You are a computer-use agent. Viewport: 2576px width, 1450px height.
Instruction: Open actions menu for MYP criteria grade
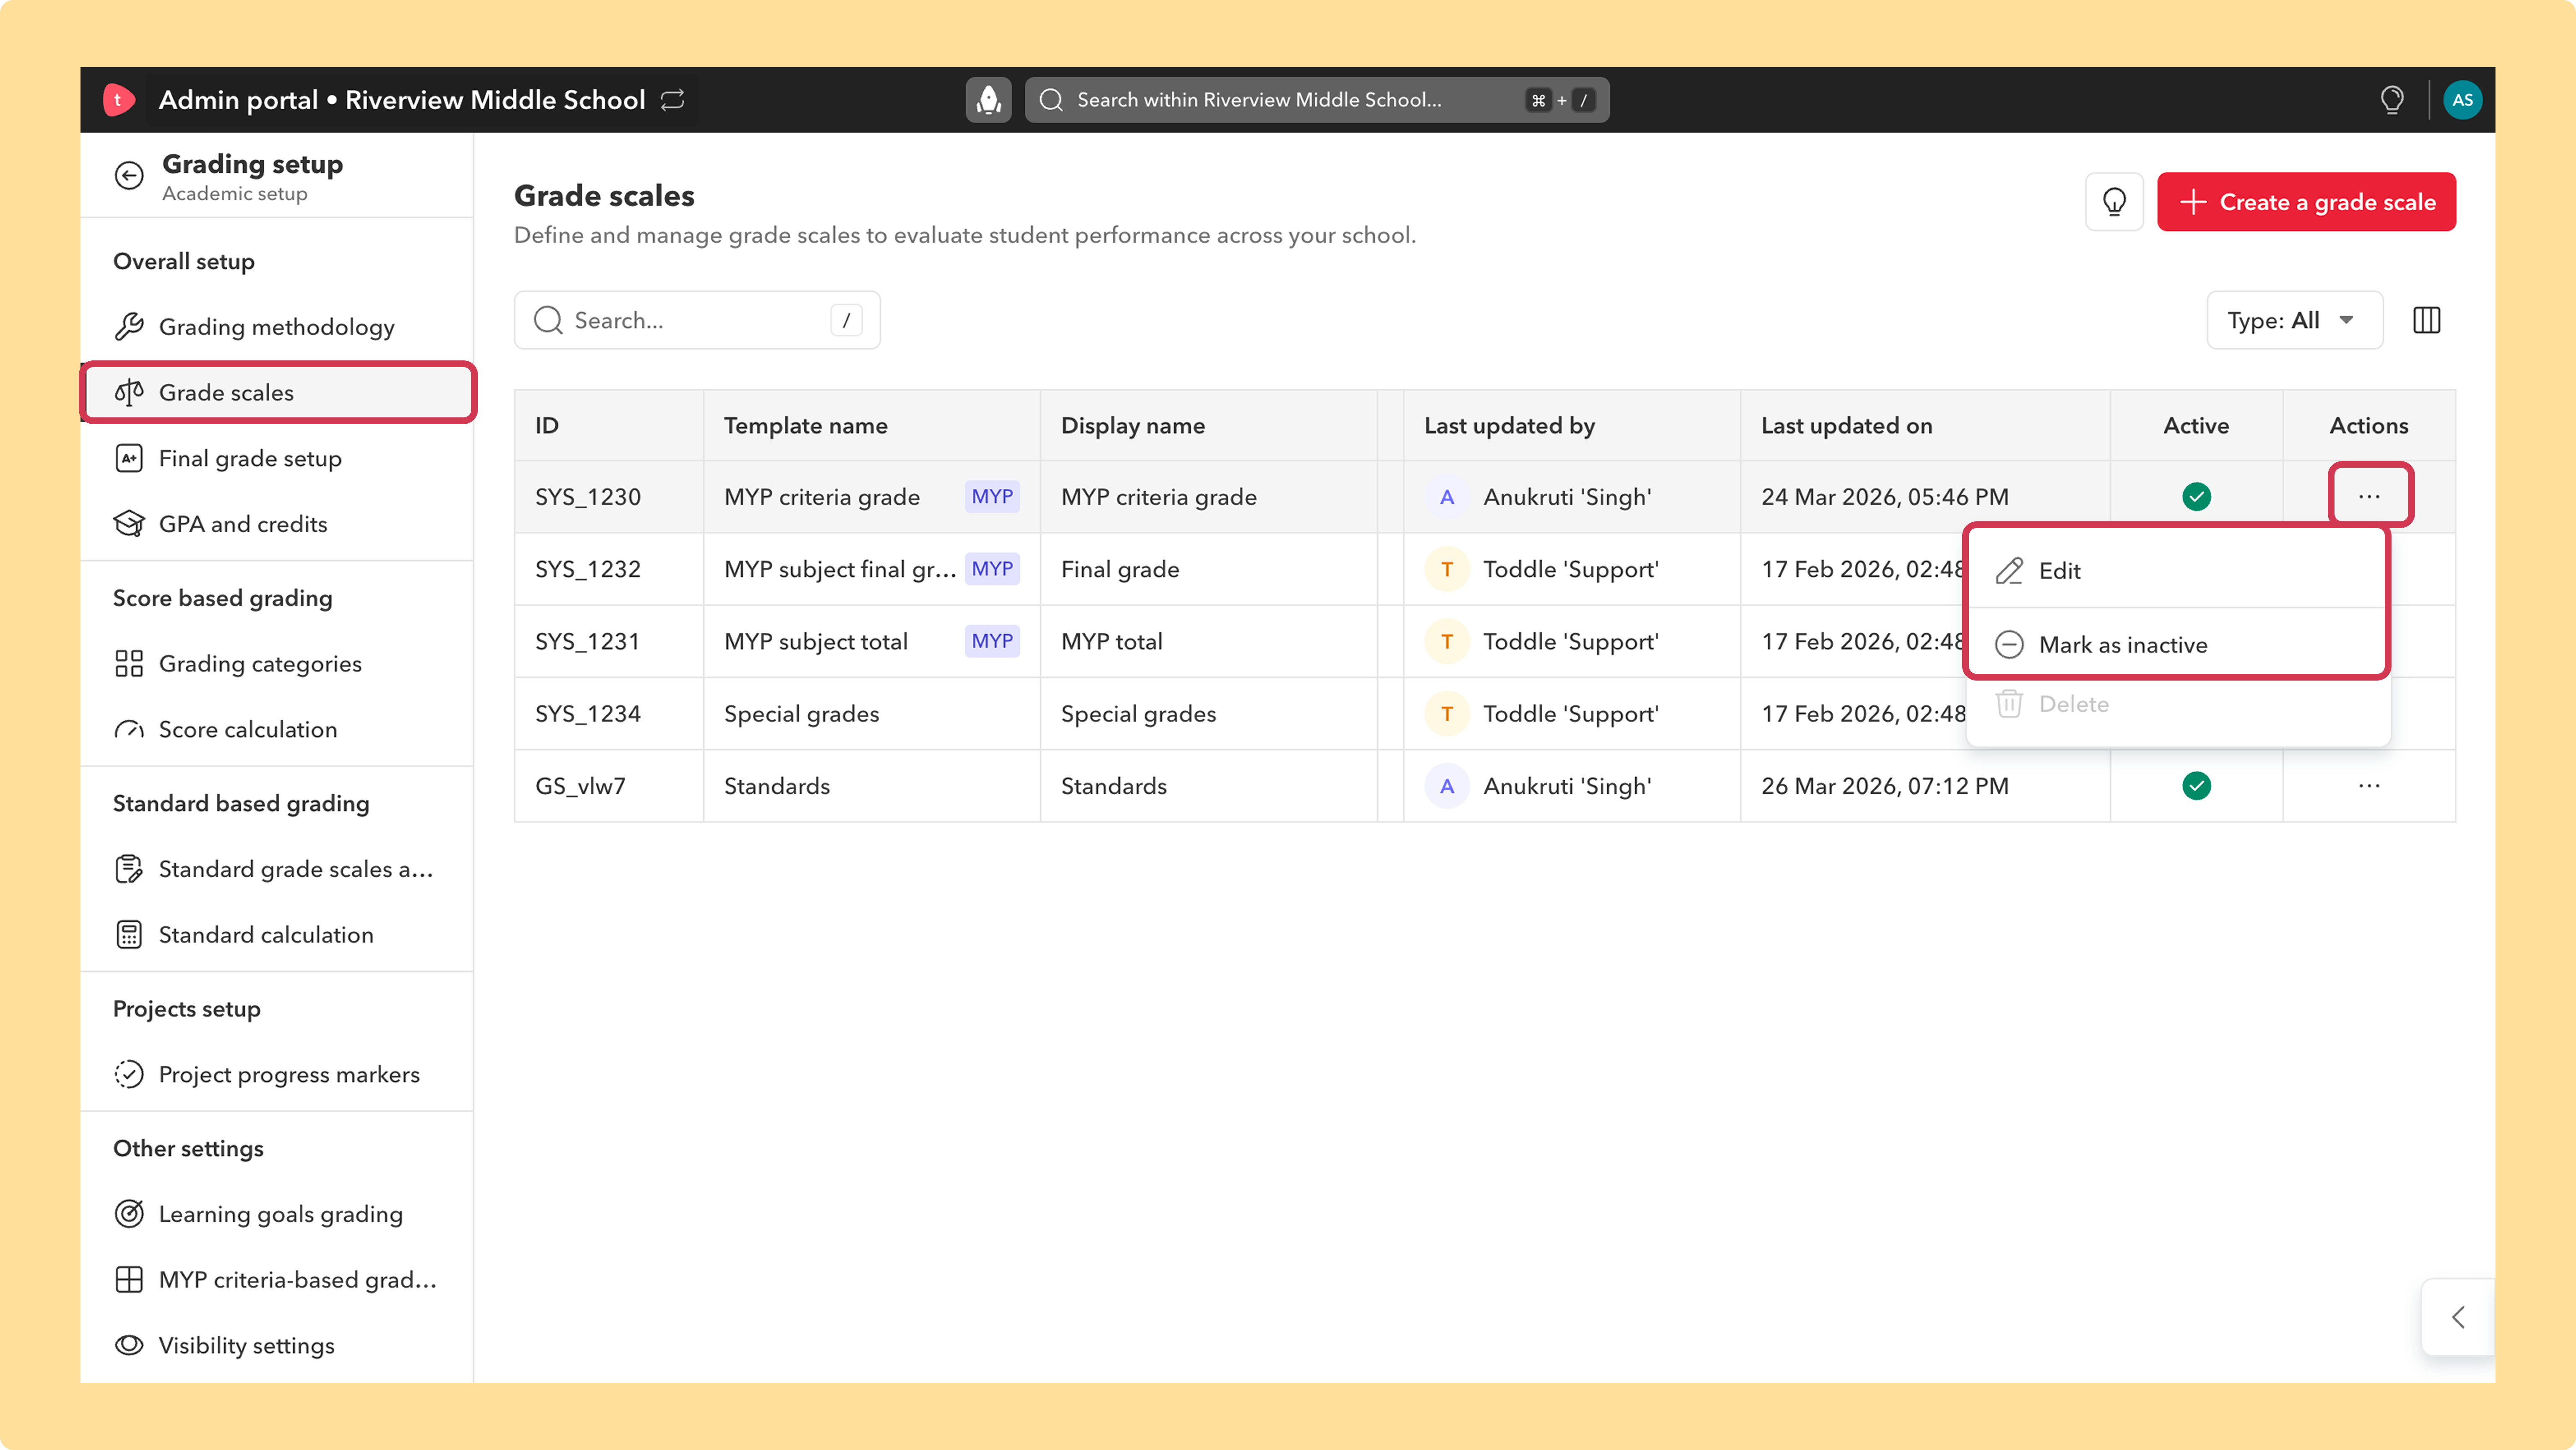[x=2369, y=497]
